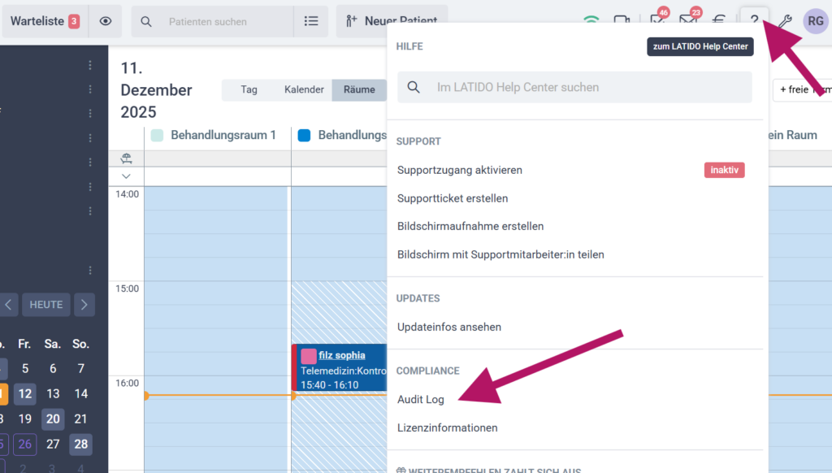The image size is (832, 473).
Task: Click the pink swatch on filz sophia appointment
Action: (309, 356)
